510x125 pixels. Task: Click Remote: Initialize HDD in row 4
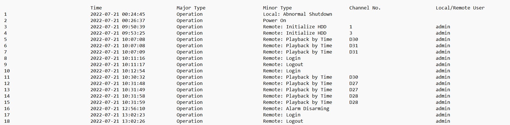(x=294, y=33)
